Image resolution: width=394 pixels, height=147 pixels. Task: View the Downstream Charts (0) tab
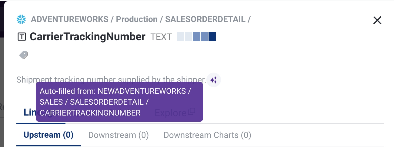click(x=207, y=135)
